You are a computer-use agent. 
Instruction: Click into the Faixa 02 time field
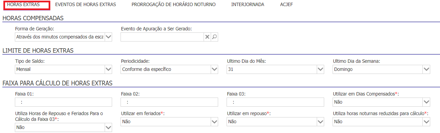[x=170, y=102]
